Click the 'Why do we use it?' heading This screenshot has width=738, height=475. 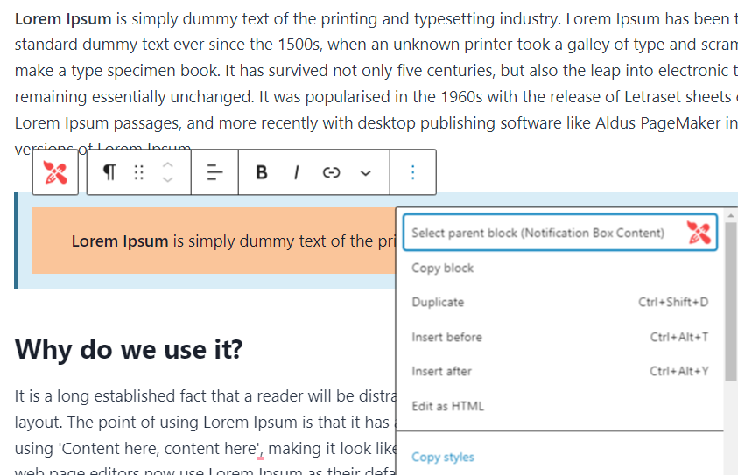pos(129,349)
